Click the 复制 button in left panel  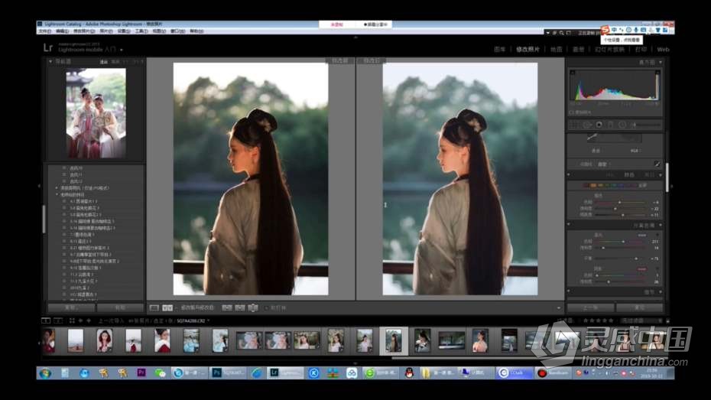coord(71,307)
